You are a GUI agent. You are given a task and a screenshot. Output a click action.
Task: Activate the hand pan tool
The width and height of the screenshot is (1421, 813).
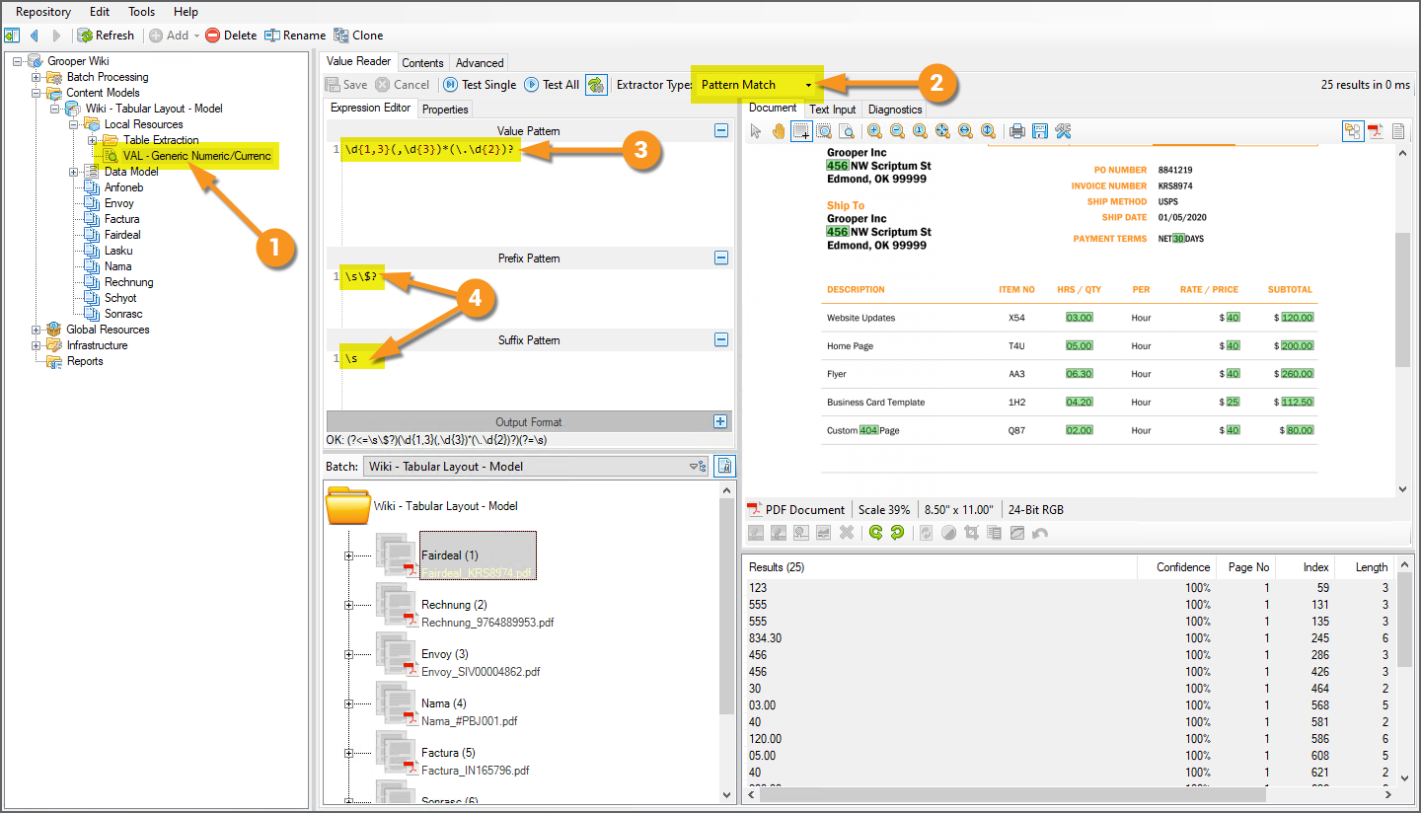779,131
